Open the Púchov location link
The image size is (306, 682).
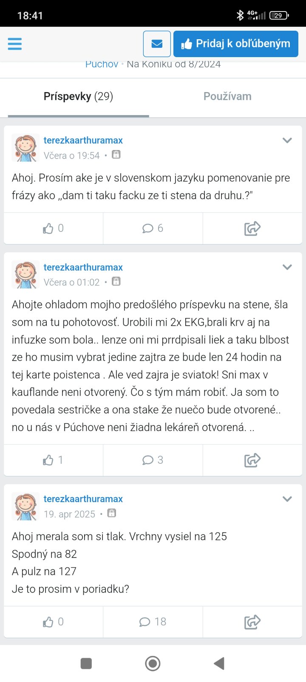(102, 65)
